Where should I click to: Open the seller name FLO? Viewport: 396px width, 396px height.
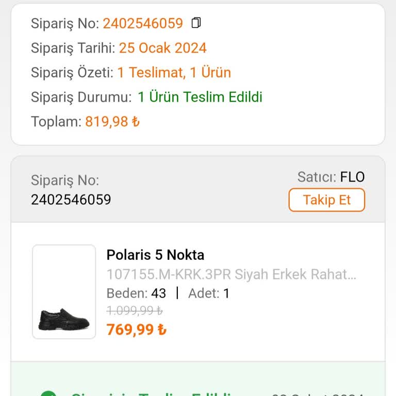pyautogui.click(x=352, y=177)
